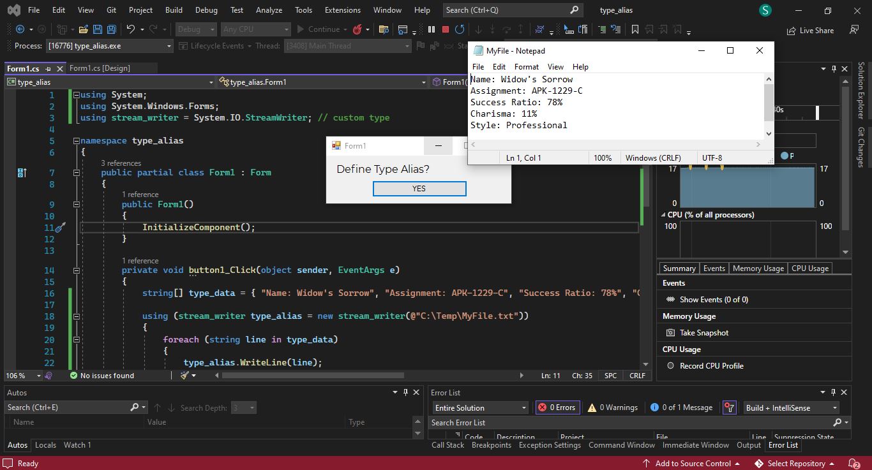Image resolution: width=872 pixels, height=470 pixels.
Task: Select Record CPU Profile radio button
Action: pos(670,366)
